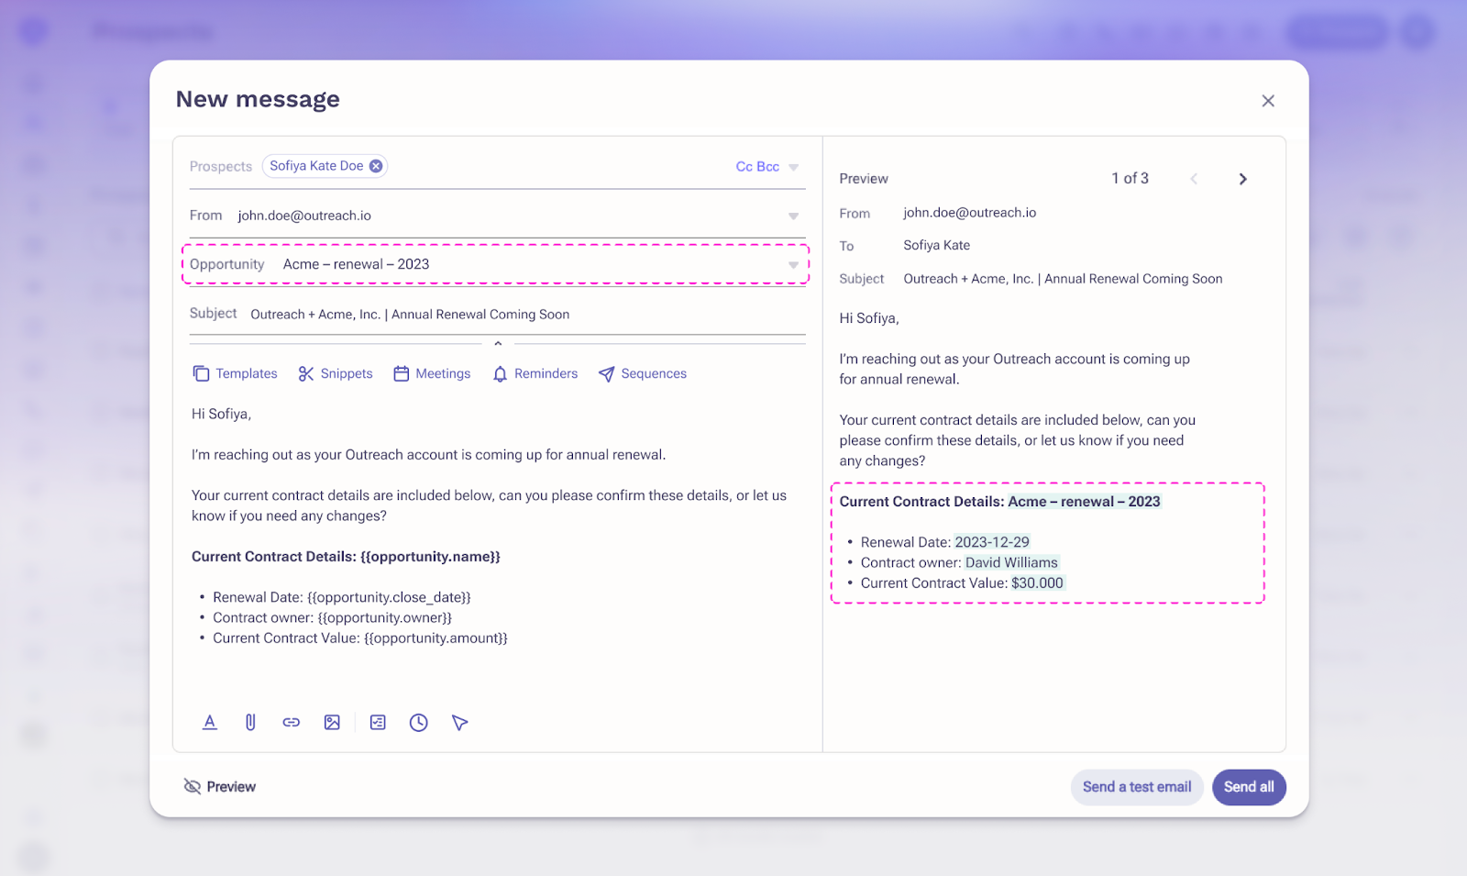Go to next preview message
Screen dimensions: 1467x876
pyautogui.click(x=1243, y=179)
